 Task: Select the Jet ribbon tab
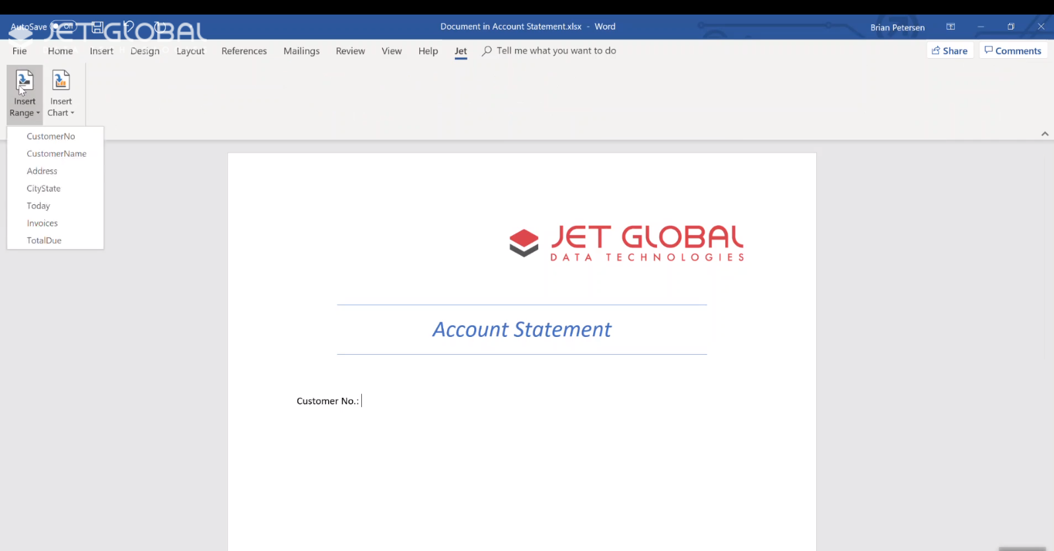tap(460, 51)
